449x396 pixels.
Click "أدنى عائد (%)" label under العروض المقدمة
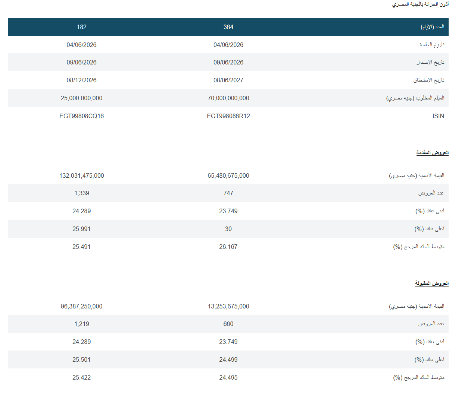pos(430,211)
